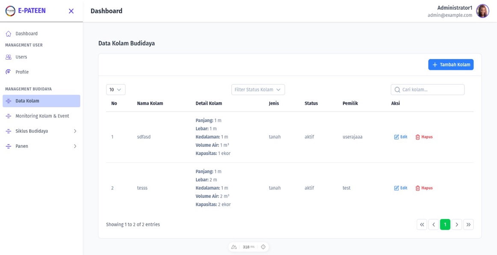
Task: Edit the sdfasd kolam row
Action: [x=400, y=137]
